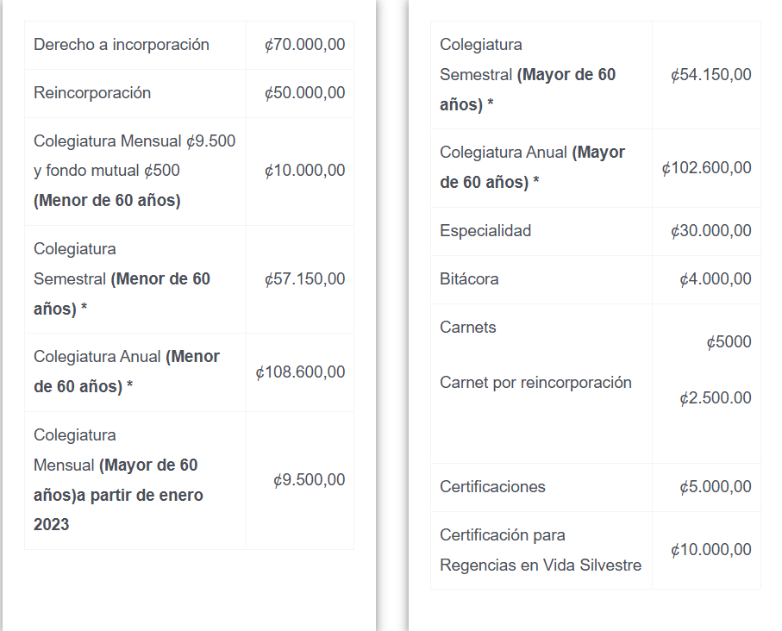The height and width of the screenshot is (631, 782).
Task: Click the "Certificaciones" row label
Action: click(x=492, y=487)
